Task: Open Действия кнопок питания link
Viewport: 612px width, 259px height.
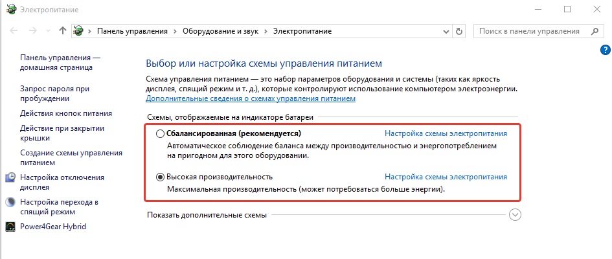Action: (x=66, y=113)
